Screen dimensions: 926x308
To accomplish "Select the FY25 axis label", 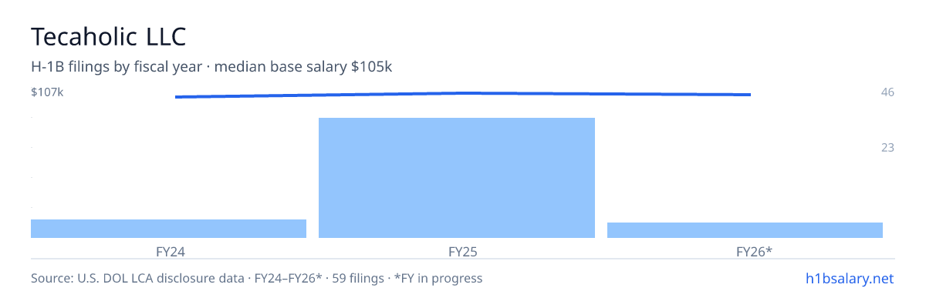I will point(457,251).
